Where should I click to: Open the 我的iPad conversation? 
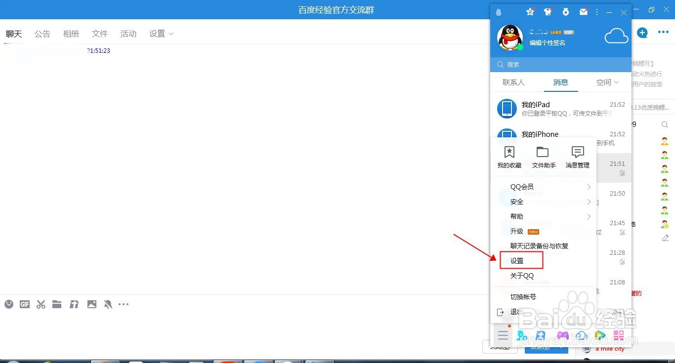click(x=561, y=109)
